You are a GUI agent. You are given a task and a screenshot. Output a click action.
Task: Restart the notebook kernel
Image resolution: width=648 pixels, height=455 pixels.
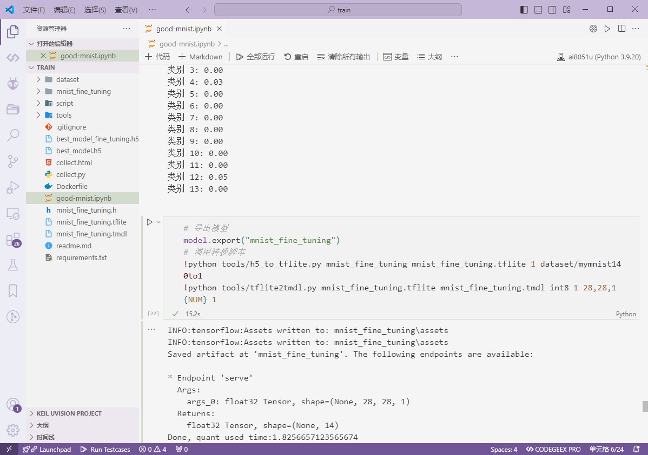[296, 57]
